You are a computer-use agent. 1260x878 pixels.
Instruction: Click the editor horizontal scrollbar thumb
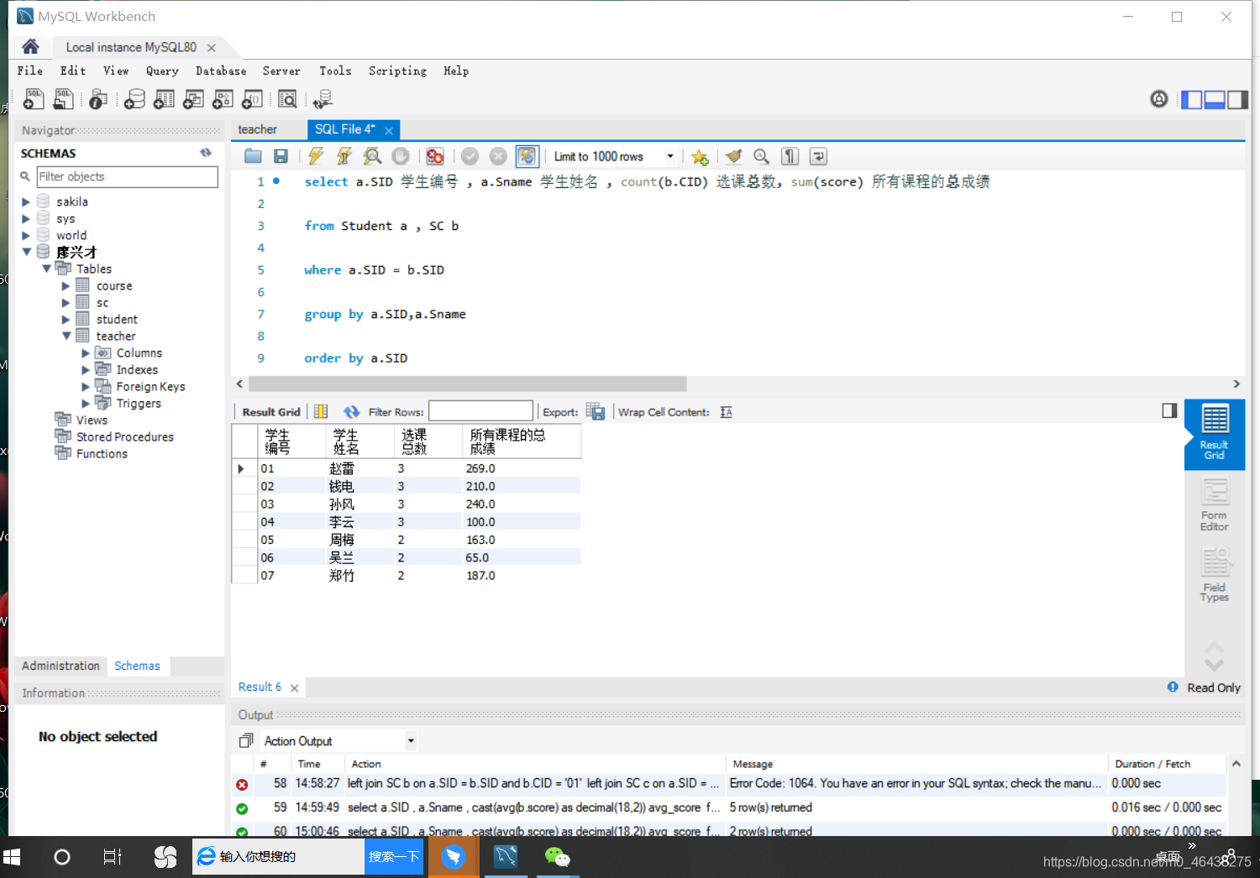click(468, 384)
